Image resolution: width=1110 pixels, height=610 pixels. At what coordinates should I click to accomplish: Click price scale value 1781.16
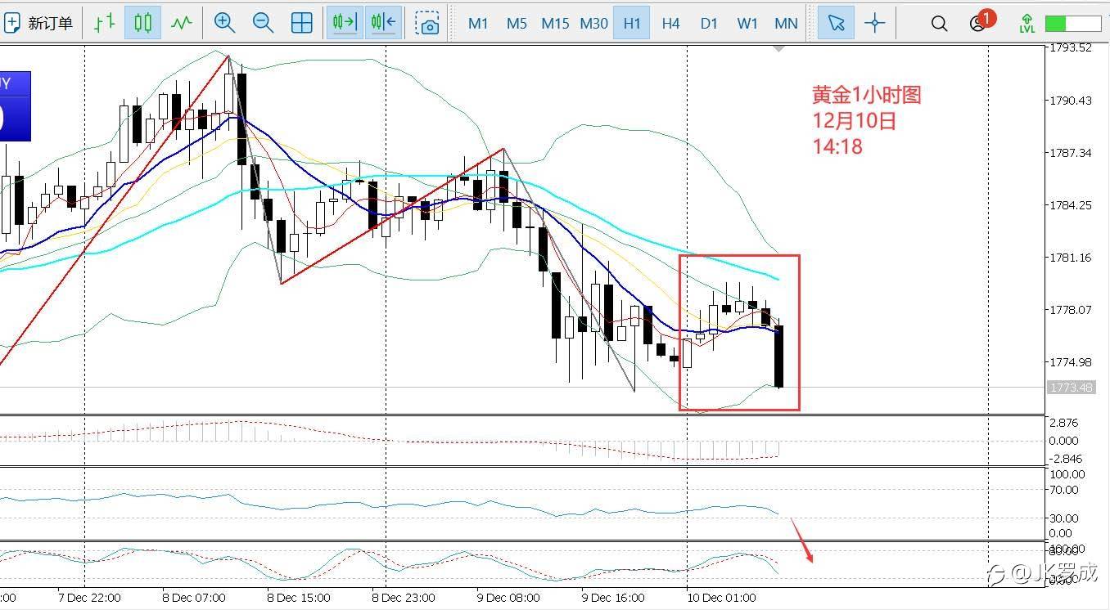1072,258
